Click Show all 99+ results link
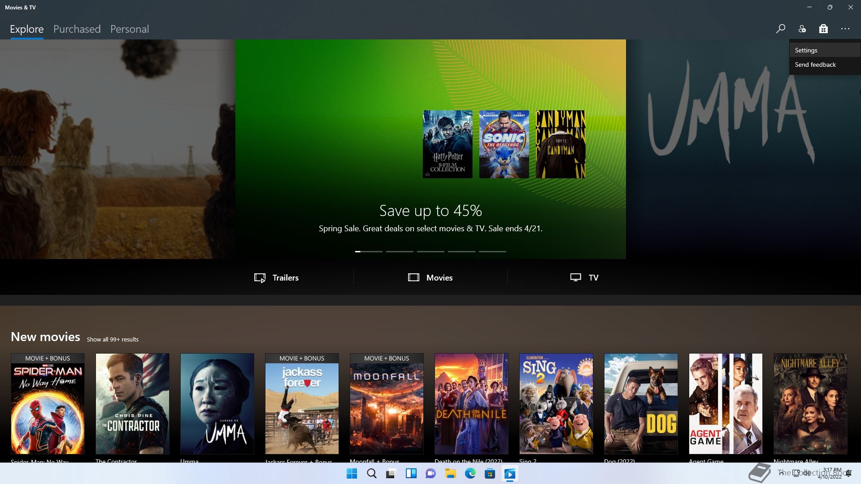Viewport: 861px width, 484px height. coord(113,339)
